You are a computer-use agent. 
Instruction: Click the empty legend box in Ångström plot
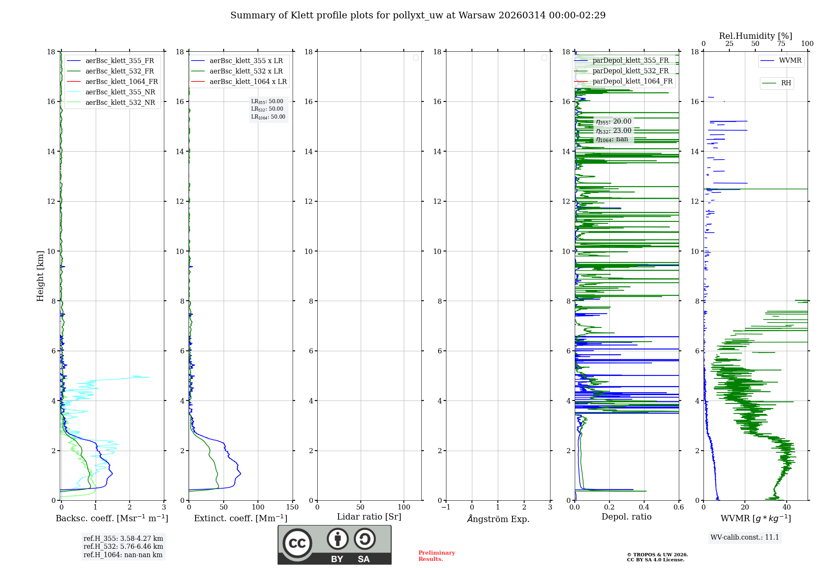pos(544,58)
